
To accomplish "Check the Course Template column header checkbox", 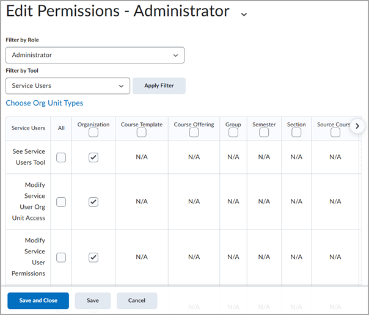I will 142,132.
